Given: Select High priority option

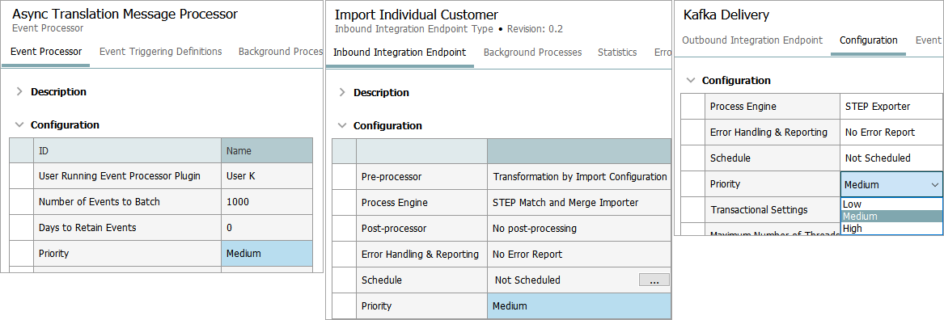Looking at the screenshot, I should pos(891,229).
